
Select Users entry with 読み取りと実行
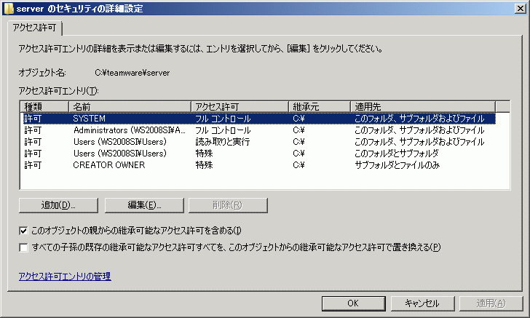pyautogui.click(x=258, y=142)
